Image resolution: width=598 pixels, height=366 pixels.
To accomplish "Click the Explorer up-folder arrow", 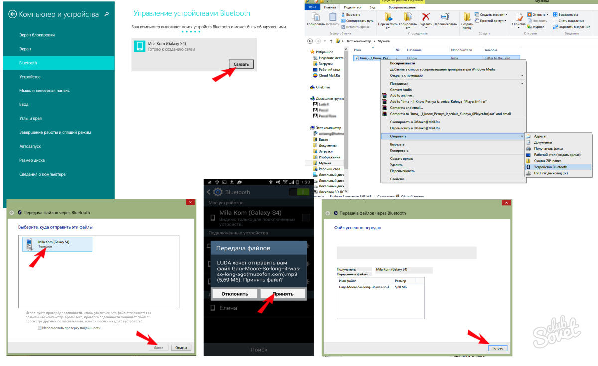I will point(330,41).
